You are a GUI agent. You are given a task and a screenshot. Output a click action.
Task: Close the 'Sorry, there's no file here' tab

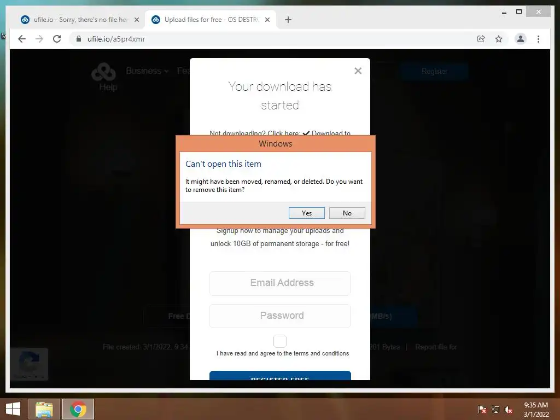click(x=136, y=20)
